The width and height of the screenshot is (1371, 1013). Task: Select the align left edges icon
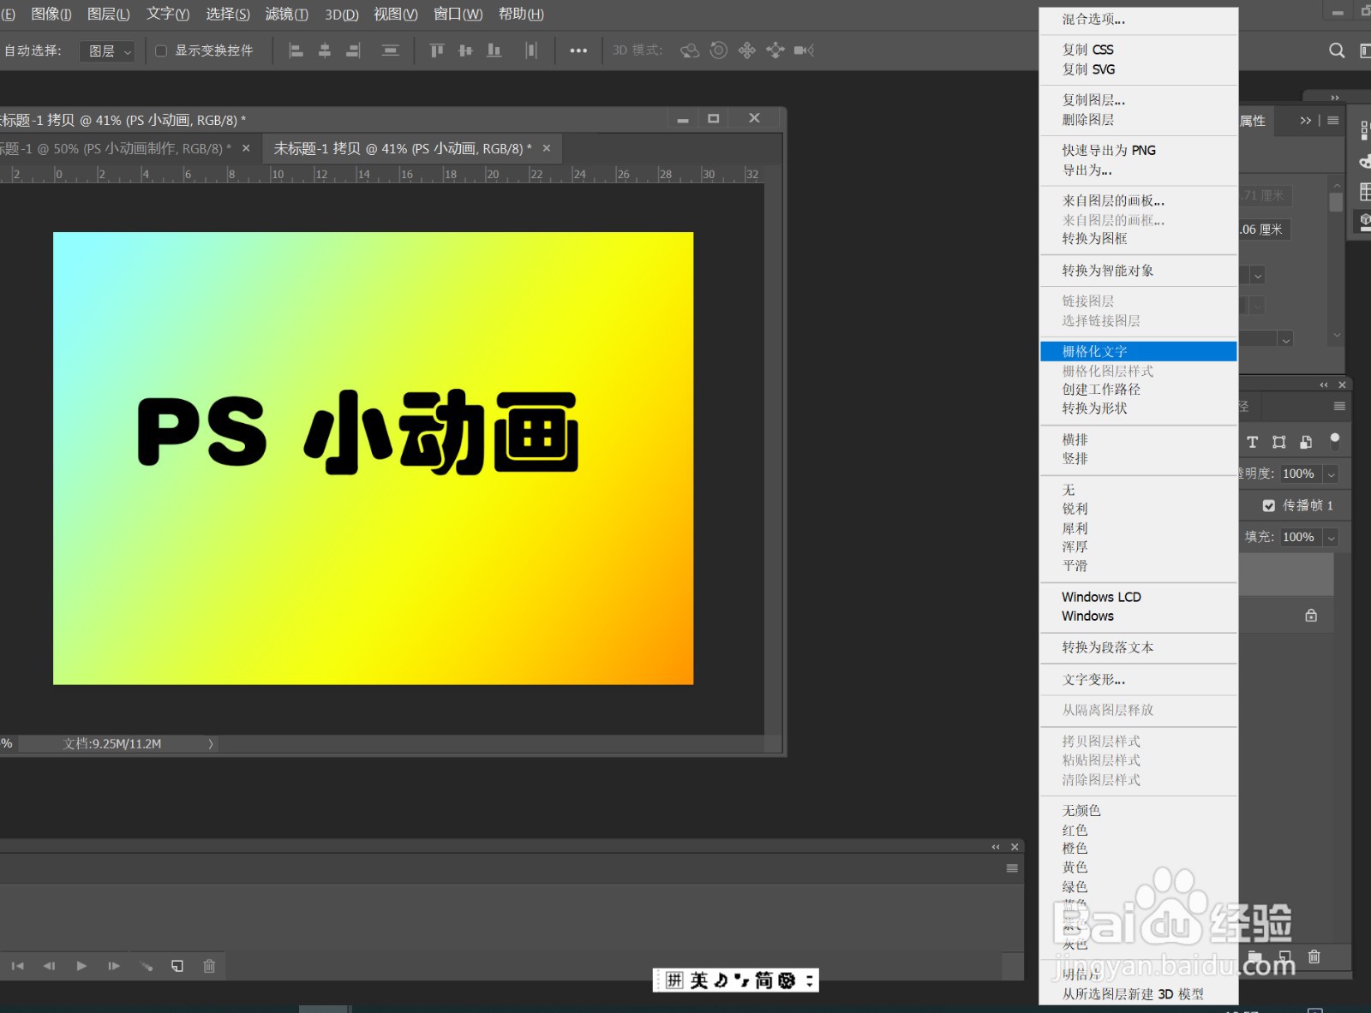point(296,51)
